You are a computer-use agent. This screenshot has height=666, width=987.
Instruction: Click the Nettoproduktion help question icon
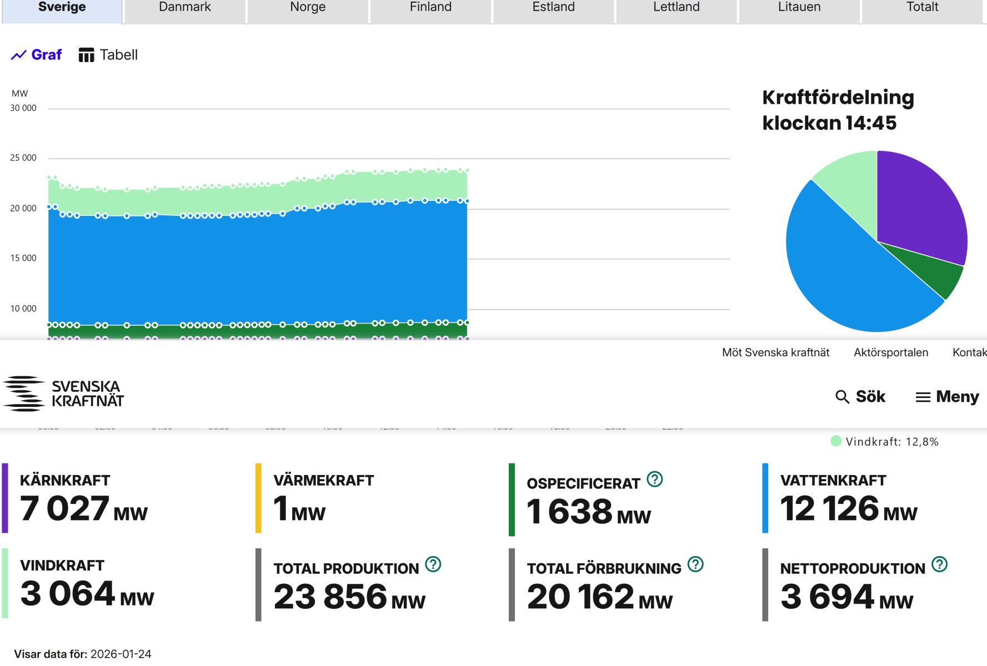click(x=939, y=564)
